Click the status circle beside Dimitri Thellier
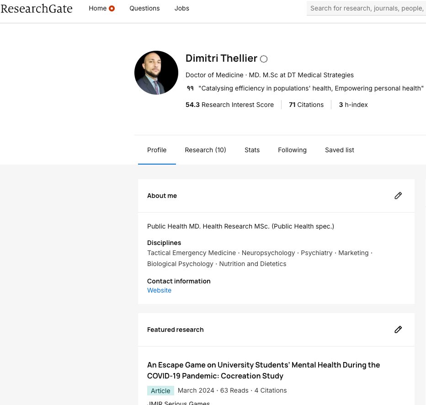The height and width of the screenshot is (405, 426). coord(264,59)
